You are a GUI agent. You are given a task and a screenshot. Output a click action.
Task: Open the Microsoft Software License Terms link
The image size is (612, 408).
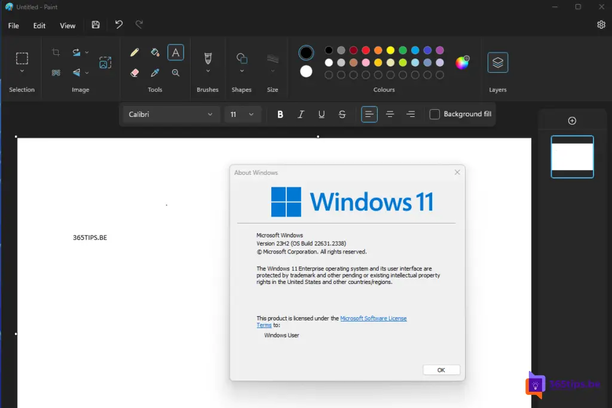tap(373, 319)
